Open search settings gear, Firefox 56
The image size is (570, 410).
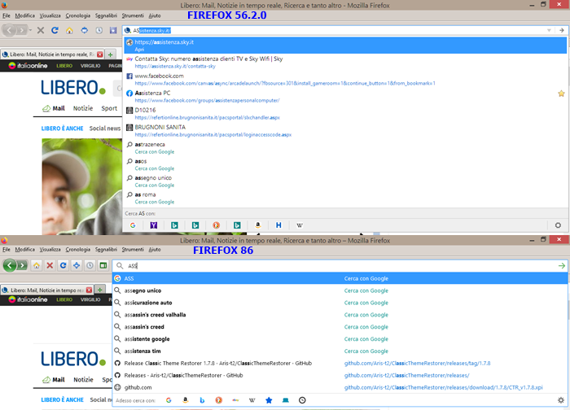coord(558,225)
